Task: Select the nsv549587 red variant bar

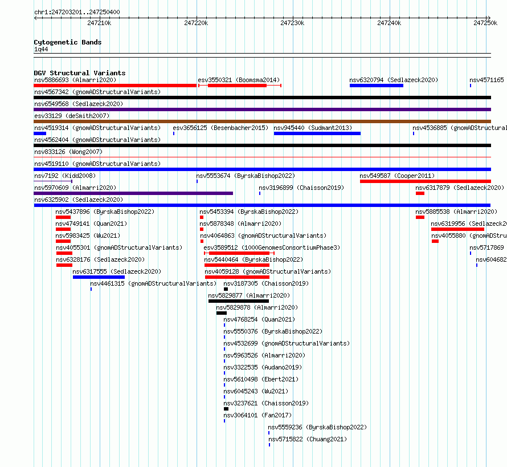Action: tap(426, 181)
